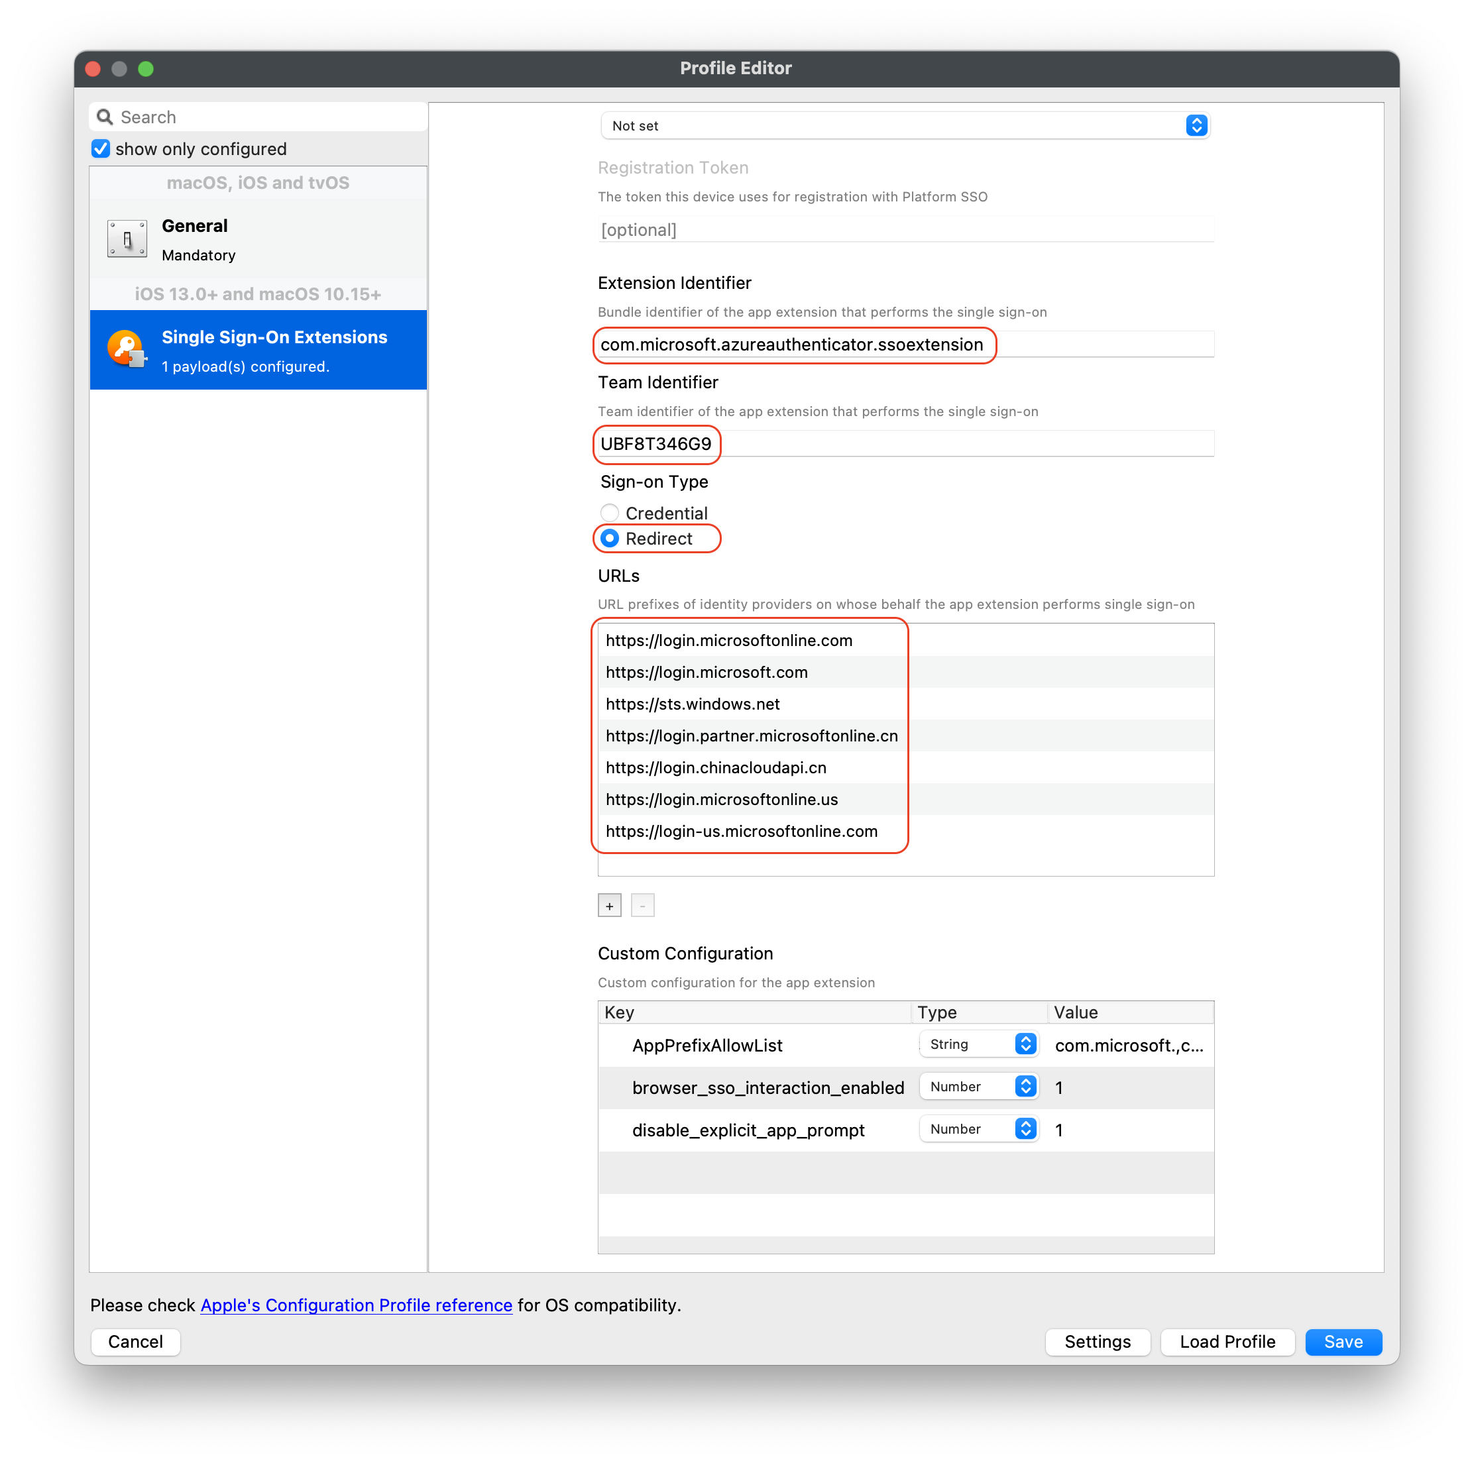
Task: Click the Key column header
Action: (754, 1012)
